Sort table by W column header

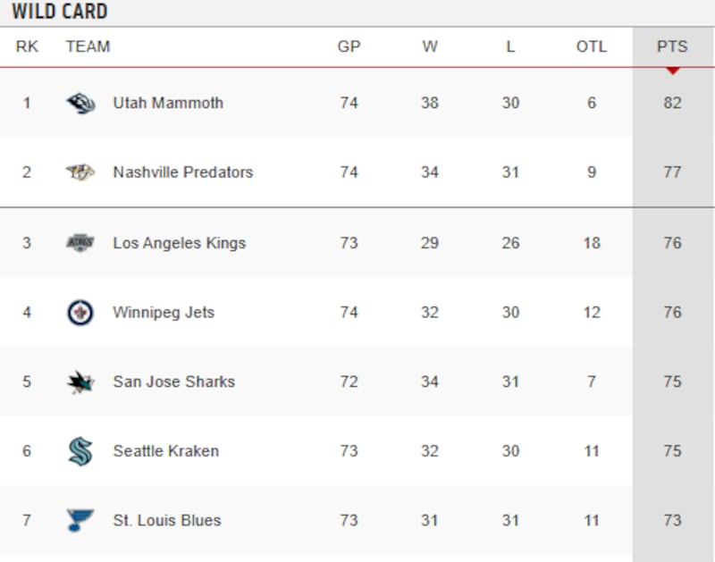coord(430,46)
